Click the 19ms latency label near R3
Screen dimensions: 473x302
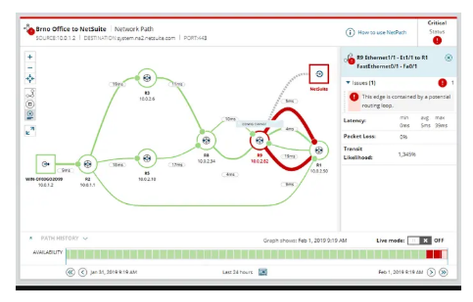click(x=117, y=84)
